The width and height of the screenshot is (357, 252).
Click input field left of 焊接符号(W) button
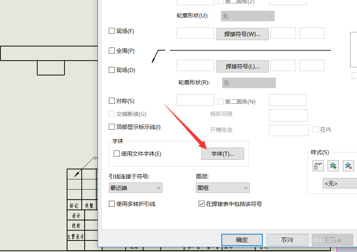pos(195,33)
